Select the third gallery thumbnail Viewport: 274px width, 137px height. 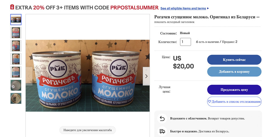coord(16,46)
